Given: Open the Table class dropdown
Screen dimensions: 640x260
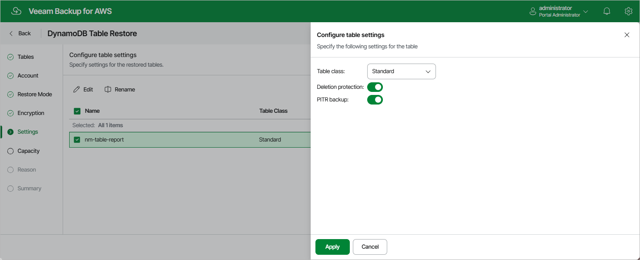Looking at the screenshot, I should tap(401, 71).
